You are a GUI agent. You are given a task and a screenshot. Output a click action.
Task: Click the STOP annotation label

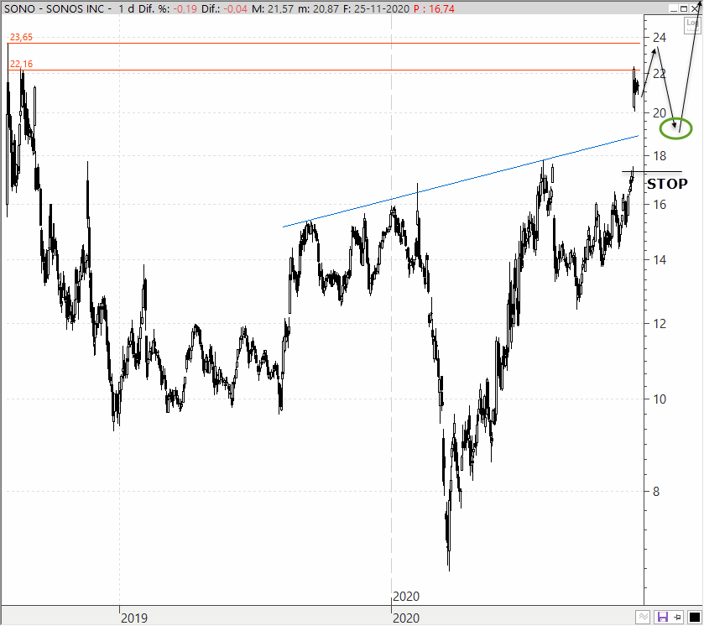tap(667, 184)
